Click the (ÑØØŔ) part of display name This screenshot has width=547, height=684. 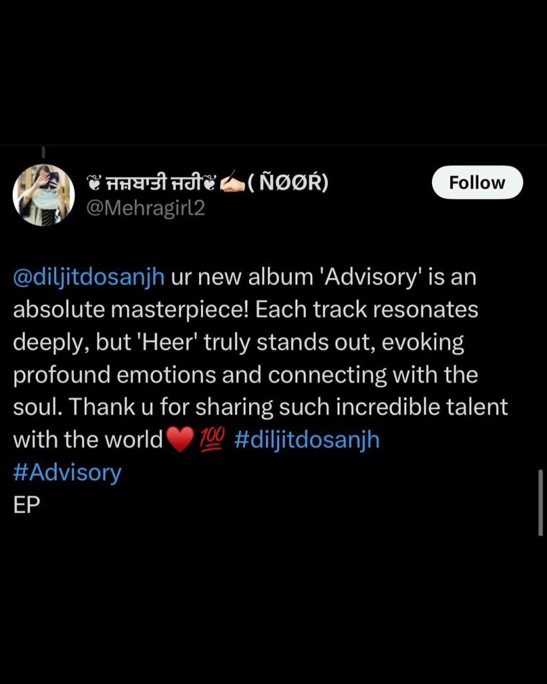[x=288, y=182]
